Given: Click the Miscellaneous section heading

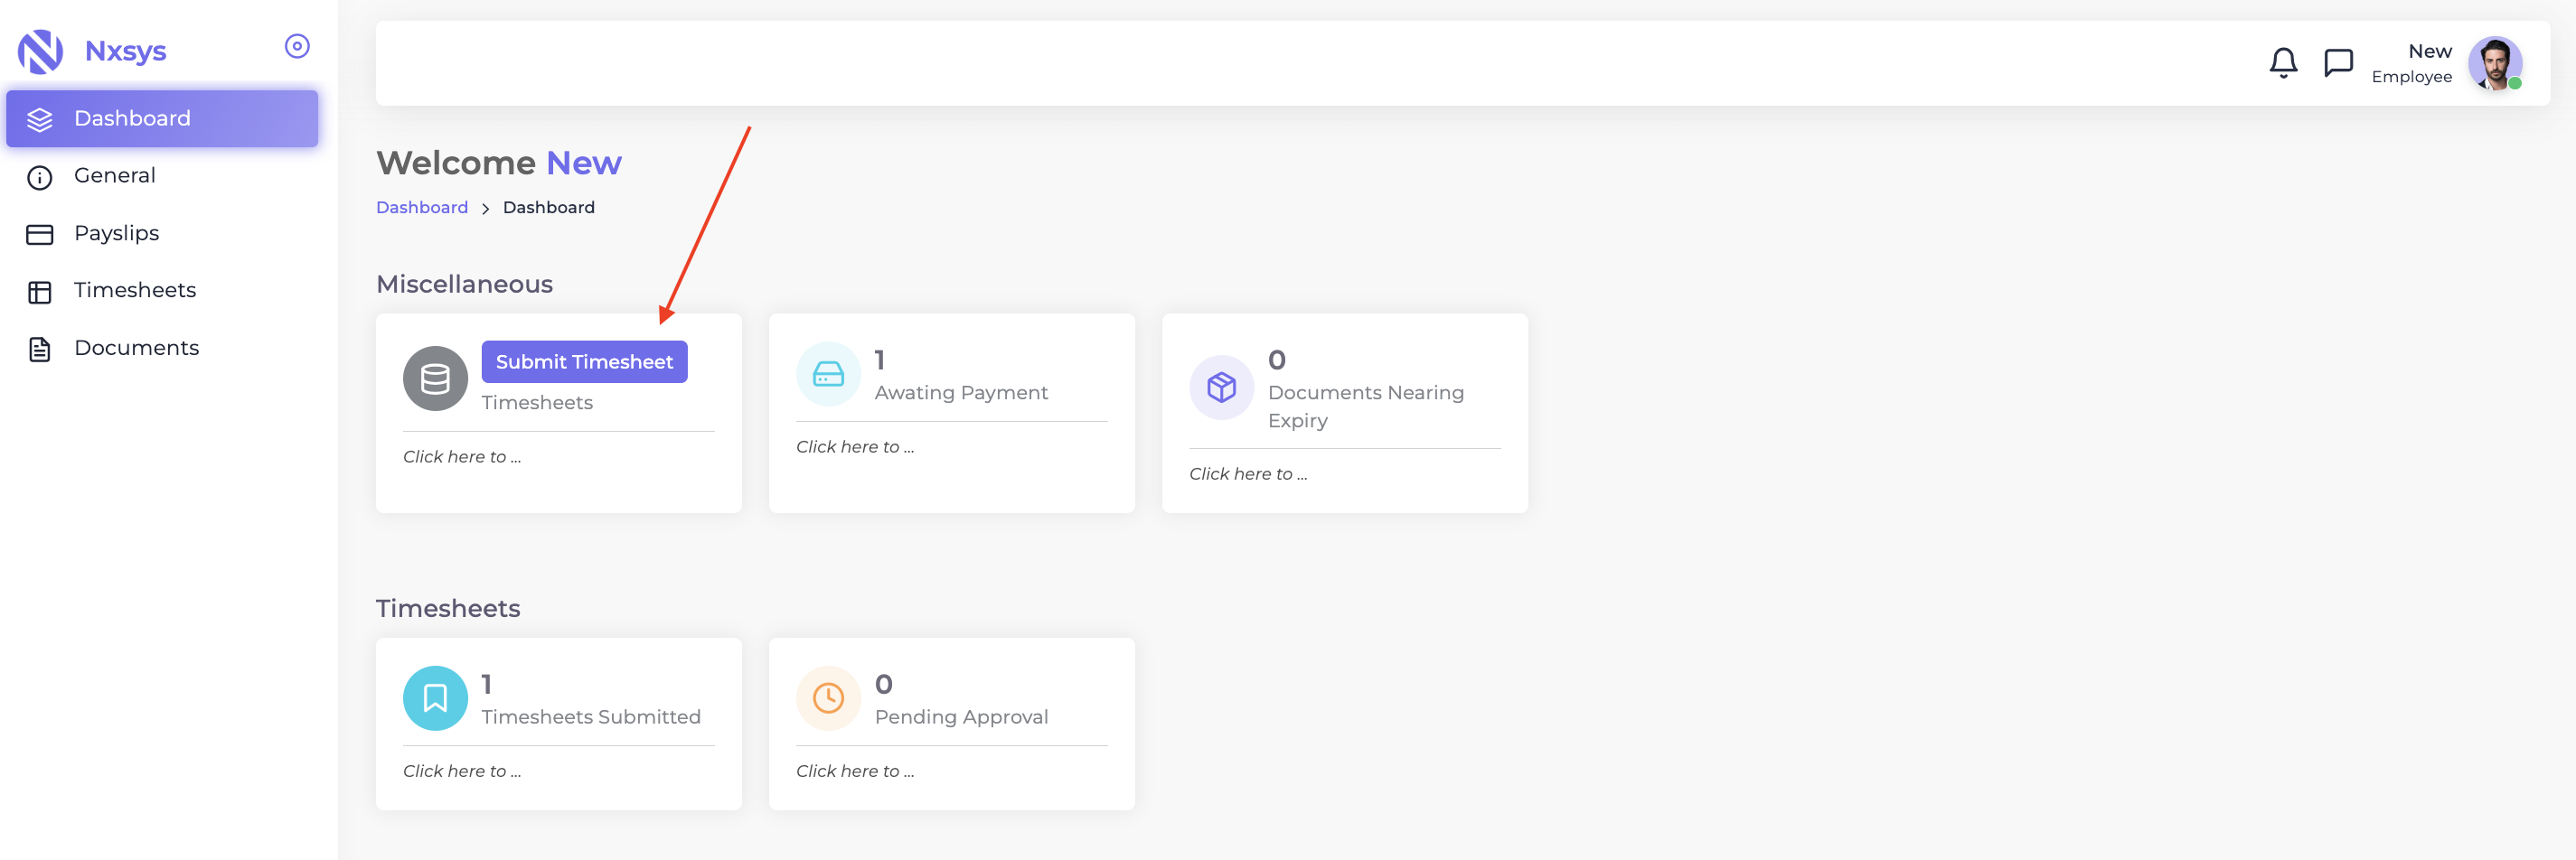Looking at the screenshot, I should click(464, 284).
